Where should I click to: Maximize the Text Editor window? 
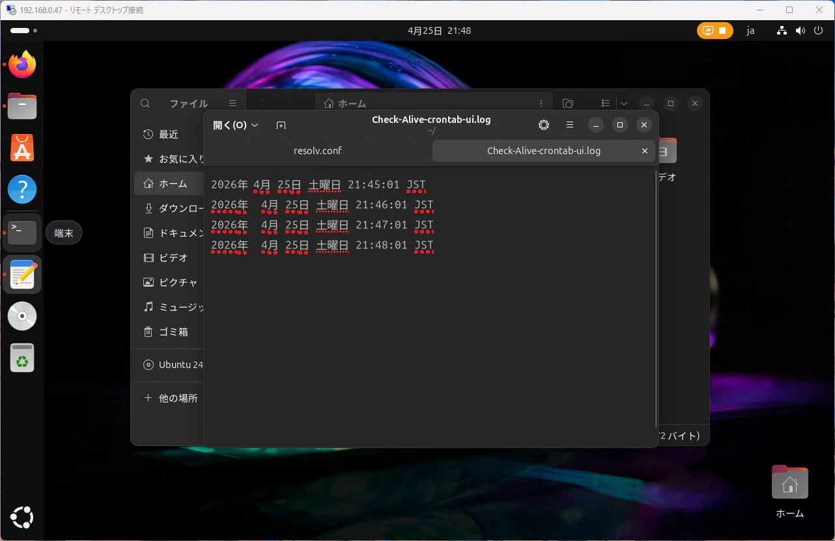point(620,125)
